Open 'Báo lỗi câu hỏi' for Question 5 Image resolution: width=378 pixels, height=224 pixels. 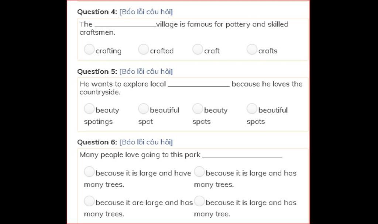coord(146,71)
